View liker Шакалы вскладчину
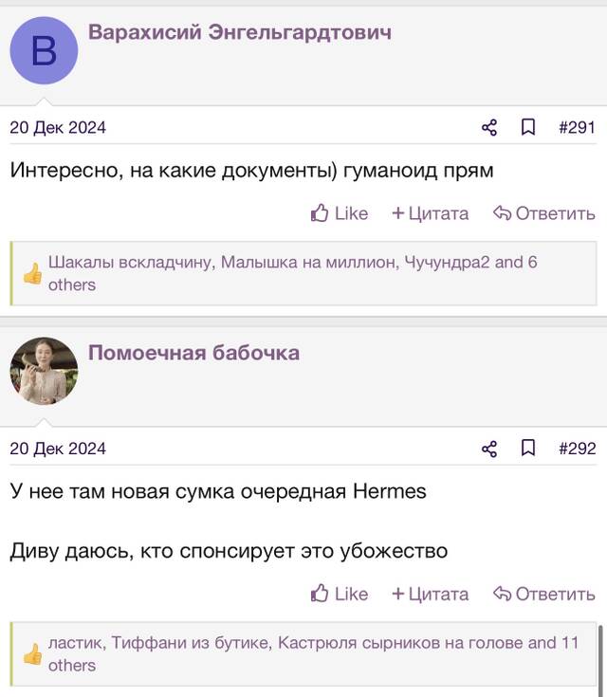 pos(130,263)
